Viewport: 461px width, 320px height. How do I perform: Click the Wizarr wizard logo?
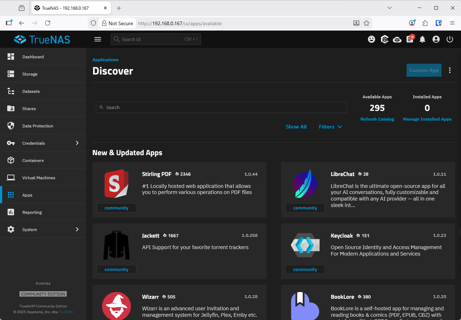117,306
